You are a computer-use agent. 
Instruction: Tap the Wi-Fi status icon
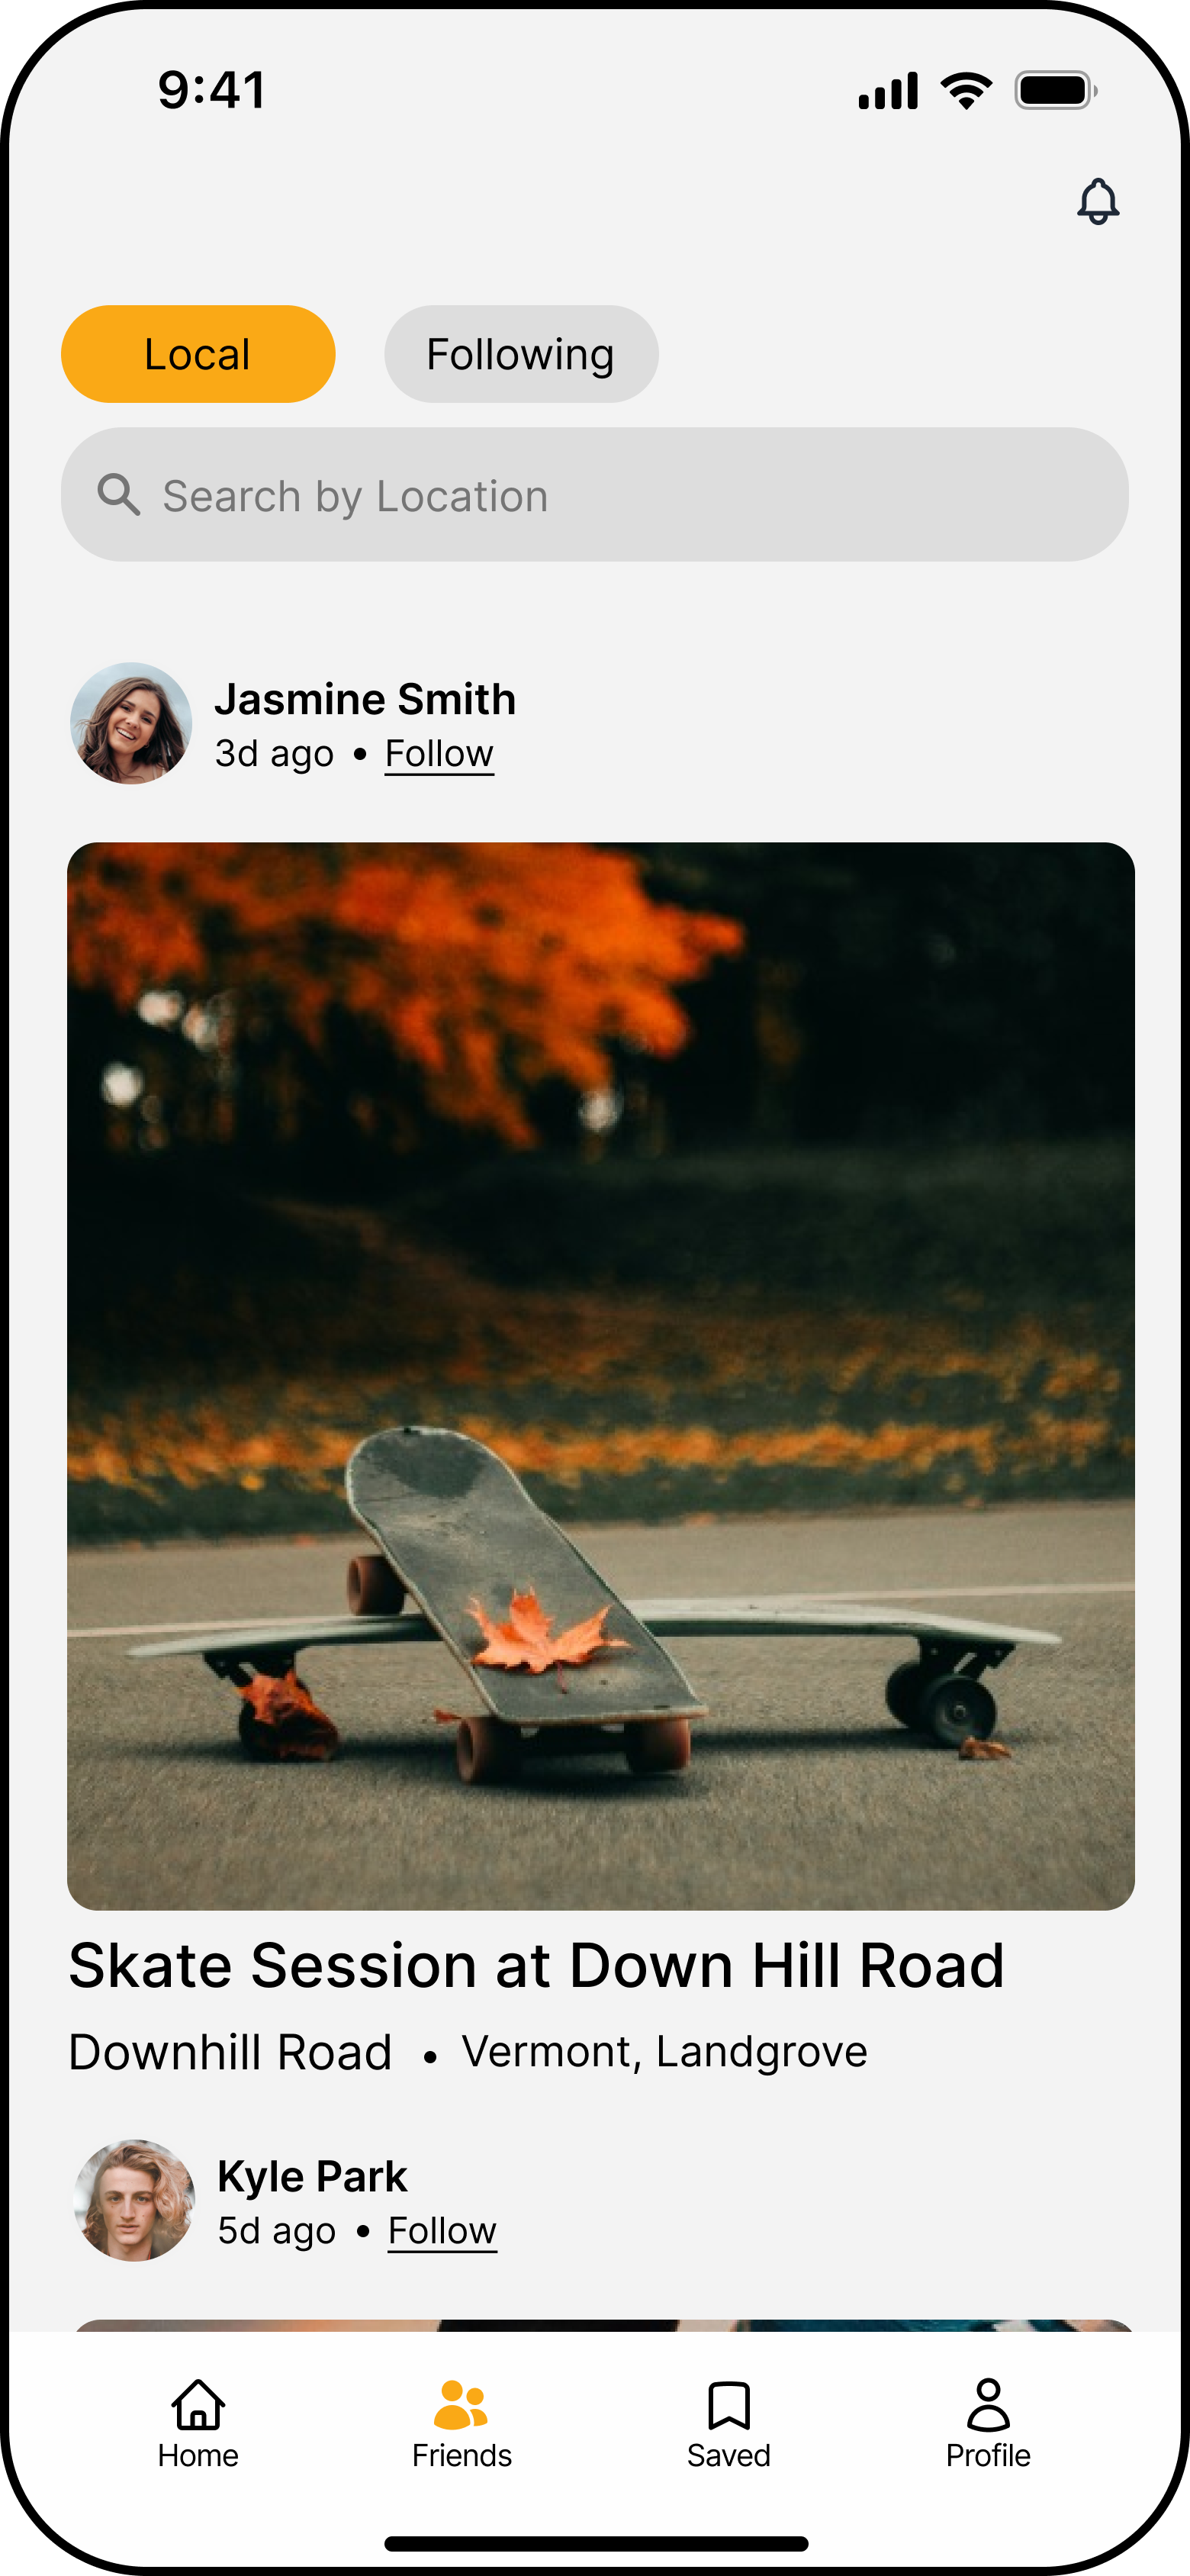[966, 91]
